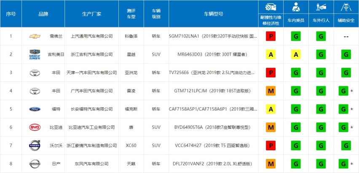
Task: Click yellow A rating for 福克斯
Action: 271,109
